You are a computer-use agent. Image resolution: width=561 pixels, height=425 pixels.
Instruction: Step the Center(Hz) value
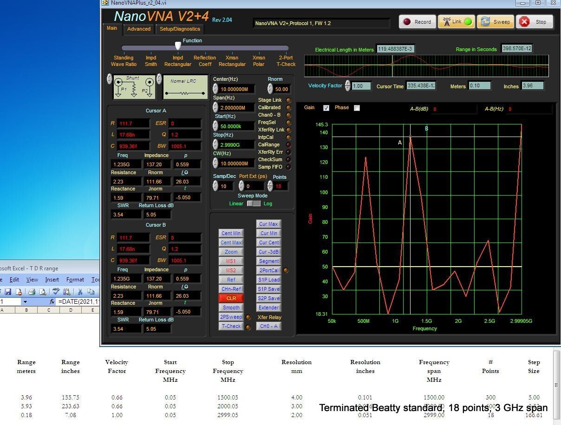tap(215, 89)
